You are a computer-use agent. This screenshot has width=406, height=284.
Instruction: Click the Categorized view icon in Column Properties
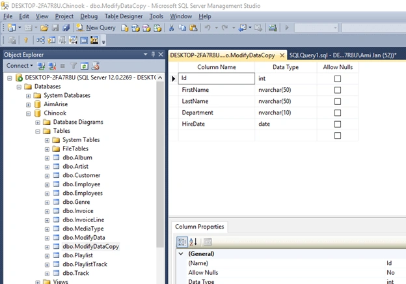point(182,242)
